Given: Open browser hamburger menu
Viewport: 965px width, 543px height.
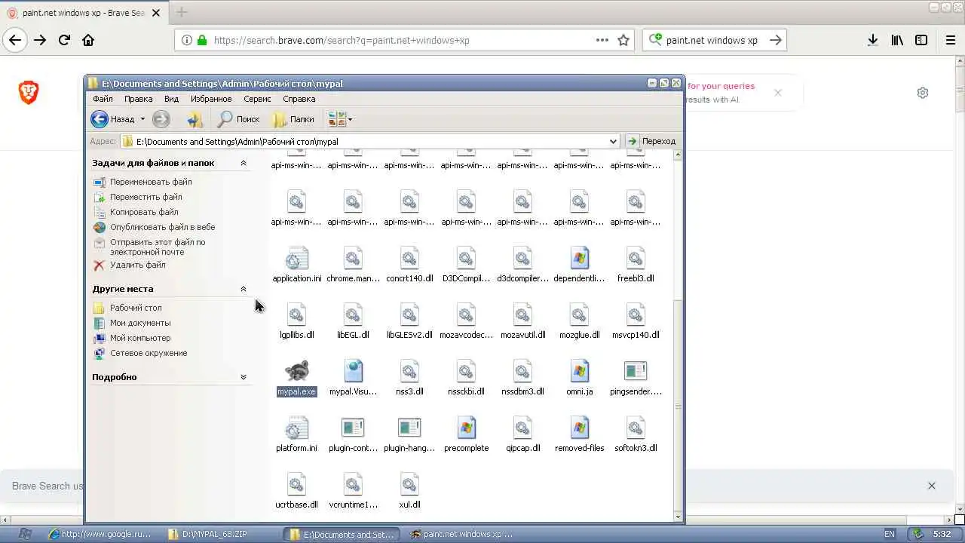Looking at the screenshot, I should pyautogui.click(x=951, y=40).
